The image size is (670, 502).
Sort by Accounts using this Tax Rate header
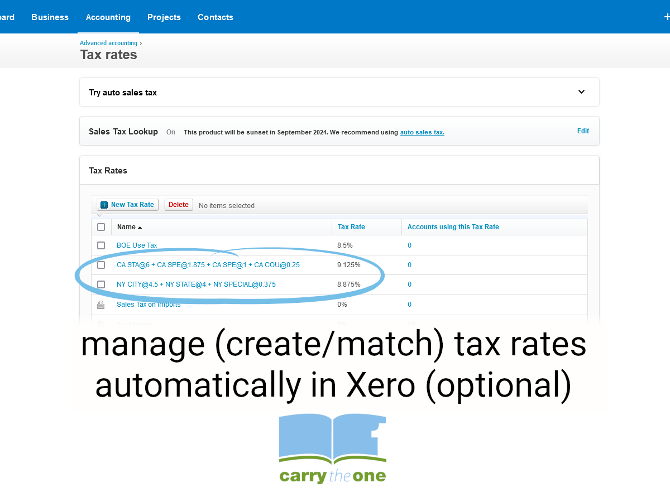pyautogui.click(x=453, y=227)
